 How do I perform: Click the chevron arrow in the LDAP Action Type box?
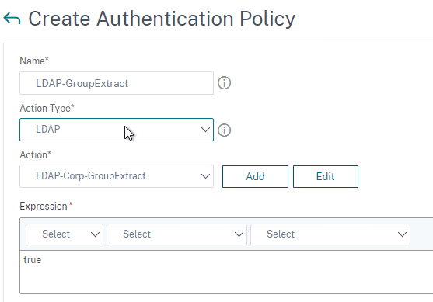[205, 130]
